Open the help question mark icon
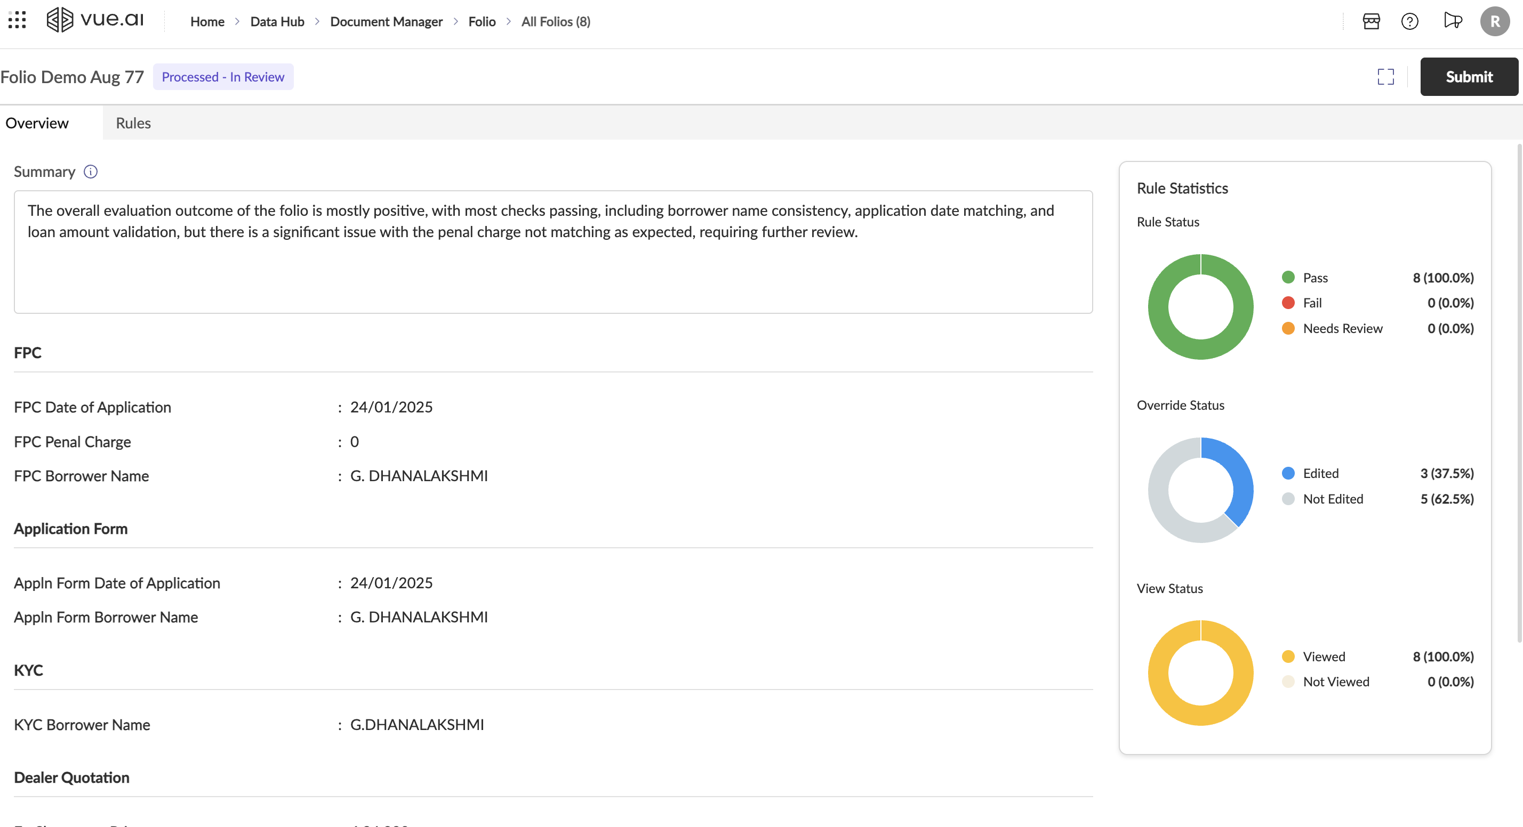Image resolution: width=1523 pixels, height=827 pixels. click(1409, 21)
